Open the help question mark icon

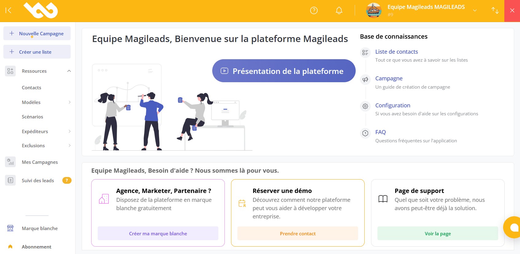tap(314, 10)
